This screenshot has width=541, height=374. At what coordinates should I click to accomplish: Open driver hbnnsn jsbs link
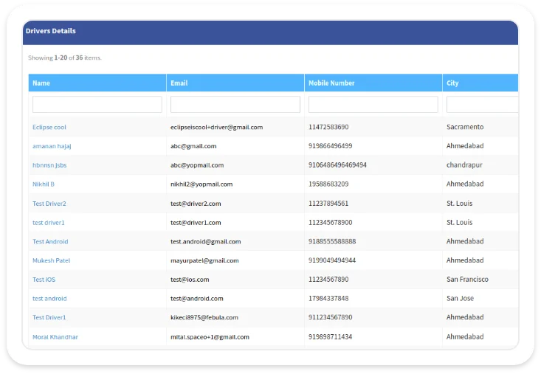(x=49, y=165)
